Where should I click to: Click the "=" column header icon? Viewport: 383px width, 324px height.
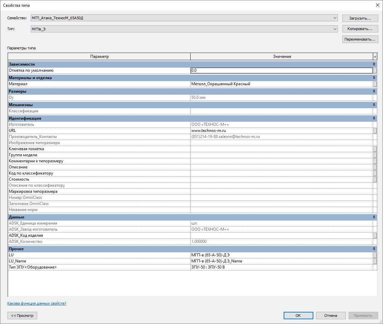(375, 57)
